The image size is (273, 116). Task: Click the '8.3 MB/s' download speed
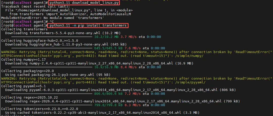pyautogui.click(x=133, y=105)
